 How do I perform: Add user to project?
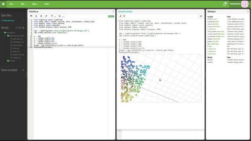[23, 70]
